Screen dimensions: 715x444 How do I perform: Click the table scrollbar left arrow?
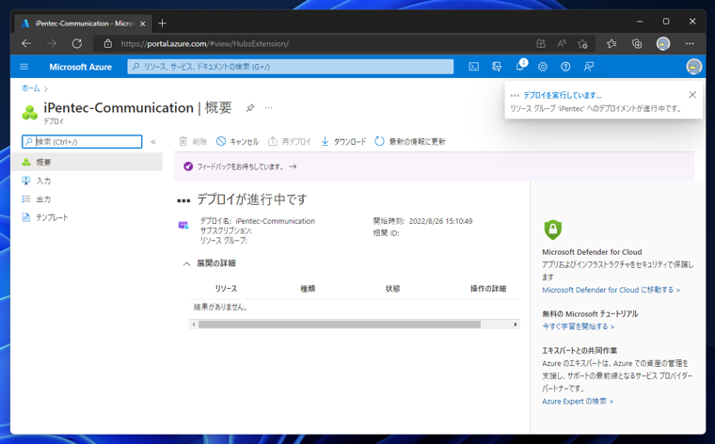[x=194, y=325]
